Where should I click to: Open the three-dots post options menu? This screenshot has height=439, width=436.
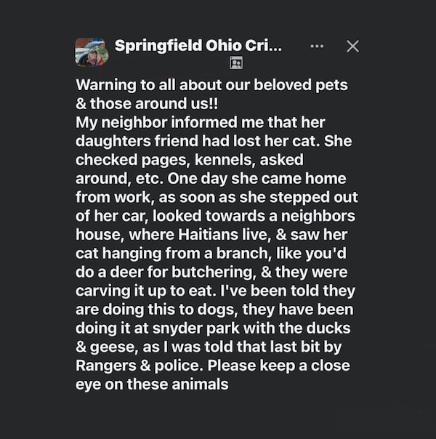coord(317,46)
